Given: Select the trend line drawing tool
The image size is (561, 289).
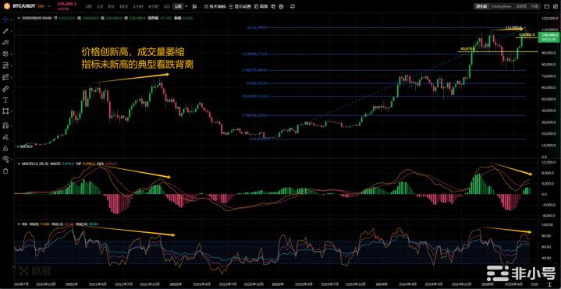Looking at the screenshot, I should point(5,31).
